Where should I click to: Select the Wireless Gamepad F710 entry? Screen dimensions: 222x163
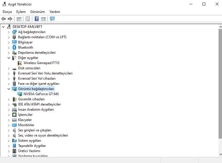point(41,63)
